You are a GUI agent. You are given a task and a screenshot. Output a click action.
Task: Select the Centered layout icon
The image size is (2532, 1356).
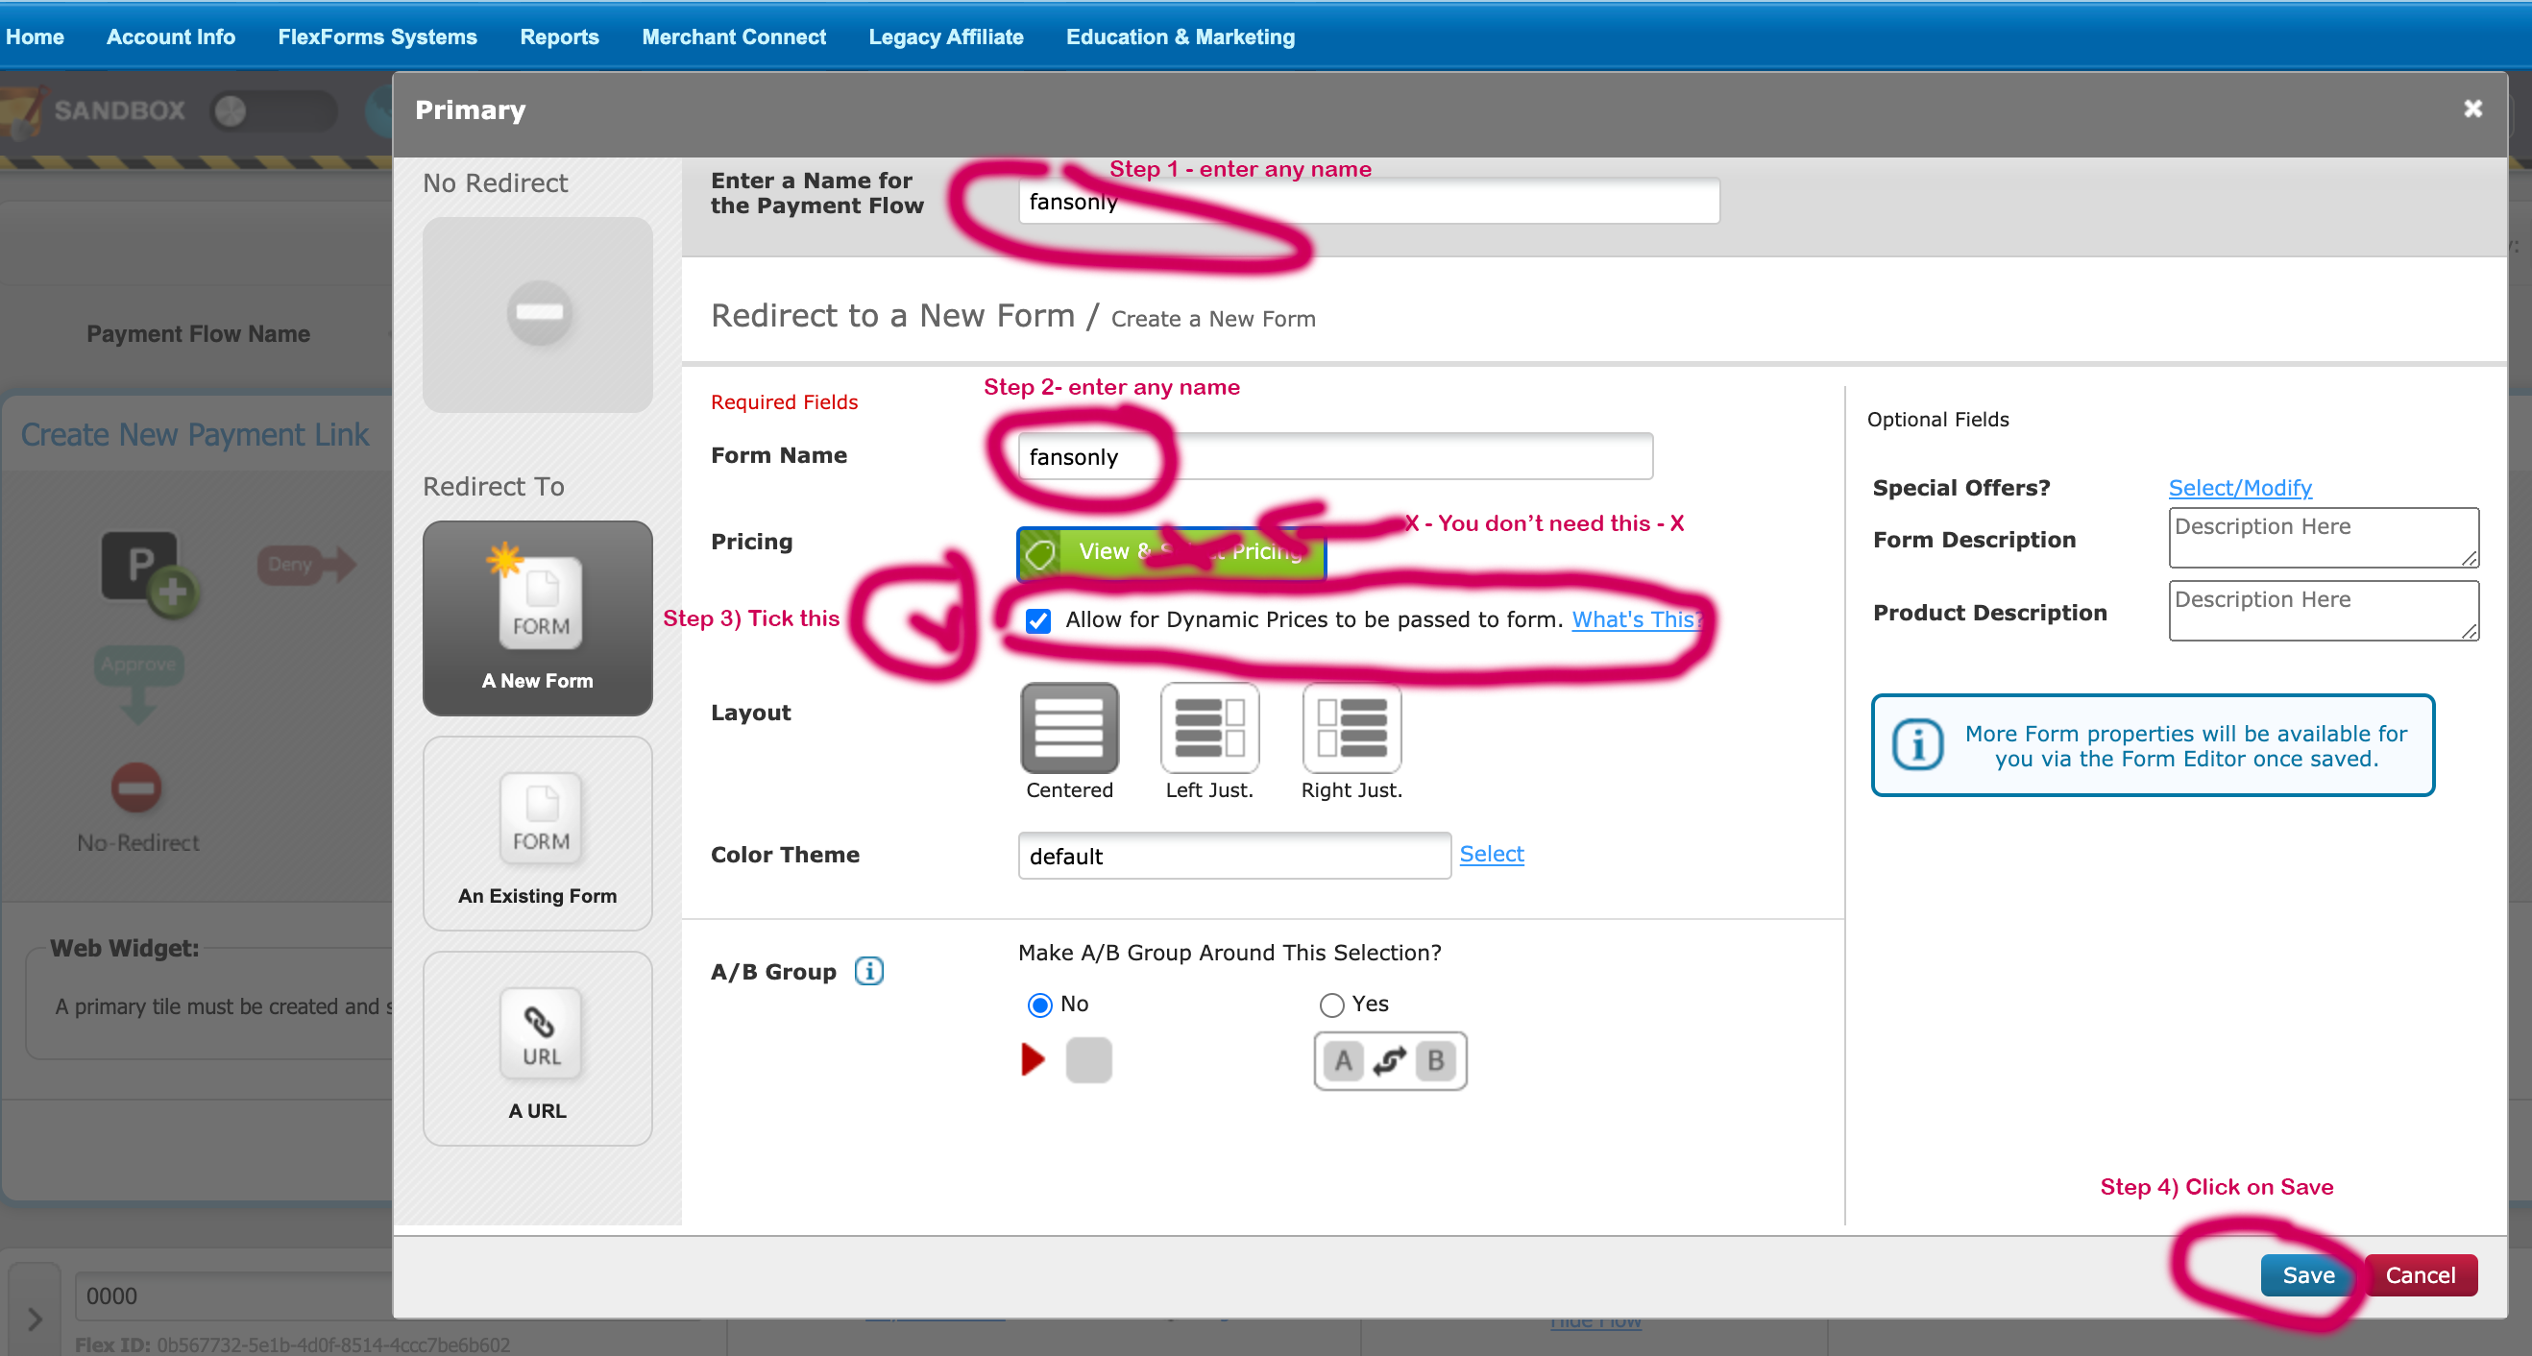tap(1069, 728)
